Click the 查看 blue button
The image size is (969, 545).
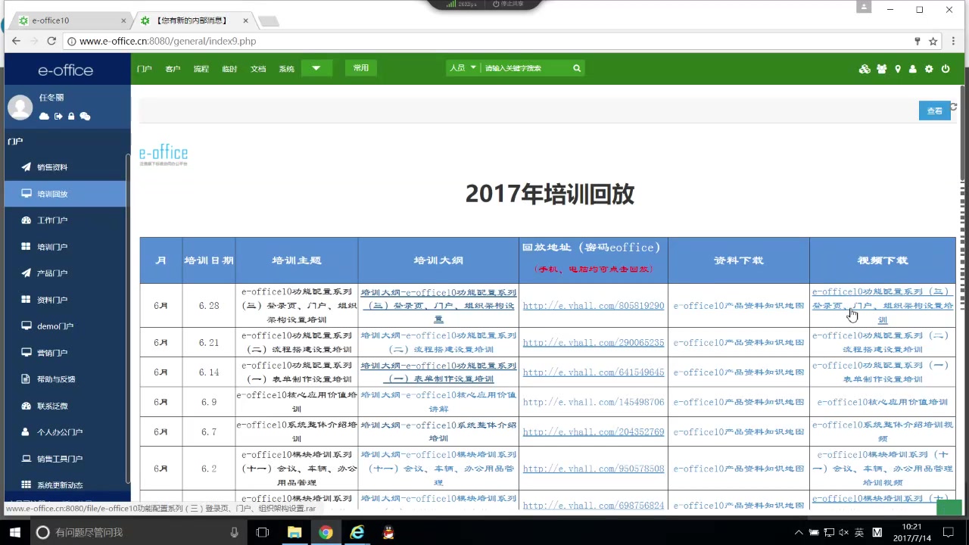click(934, 111)
